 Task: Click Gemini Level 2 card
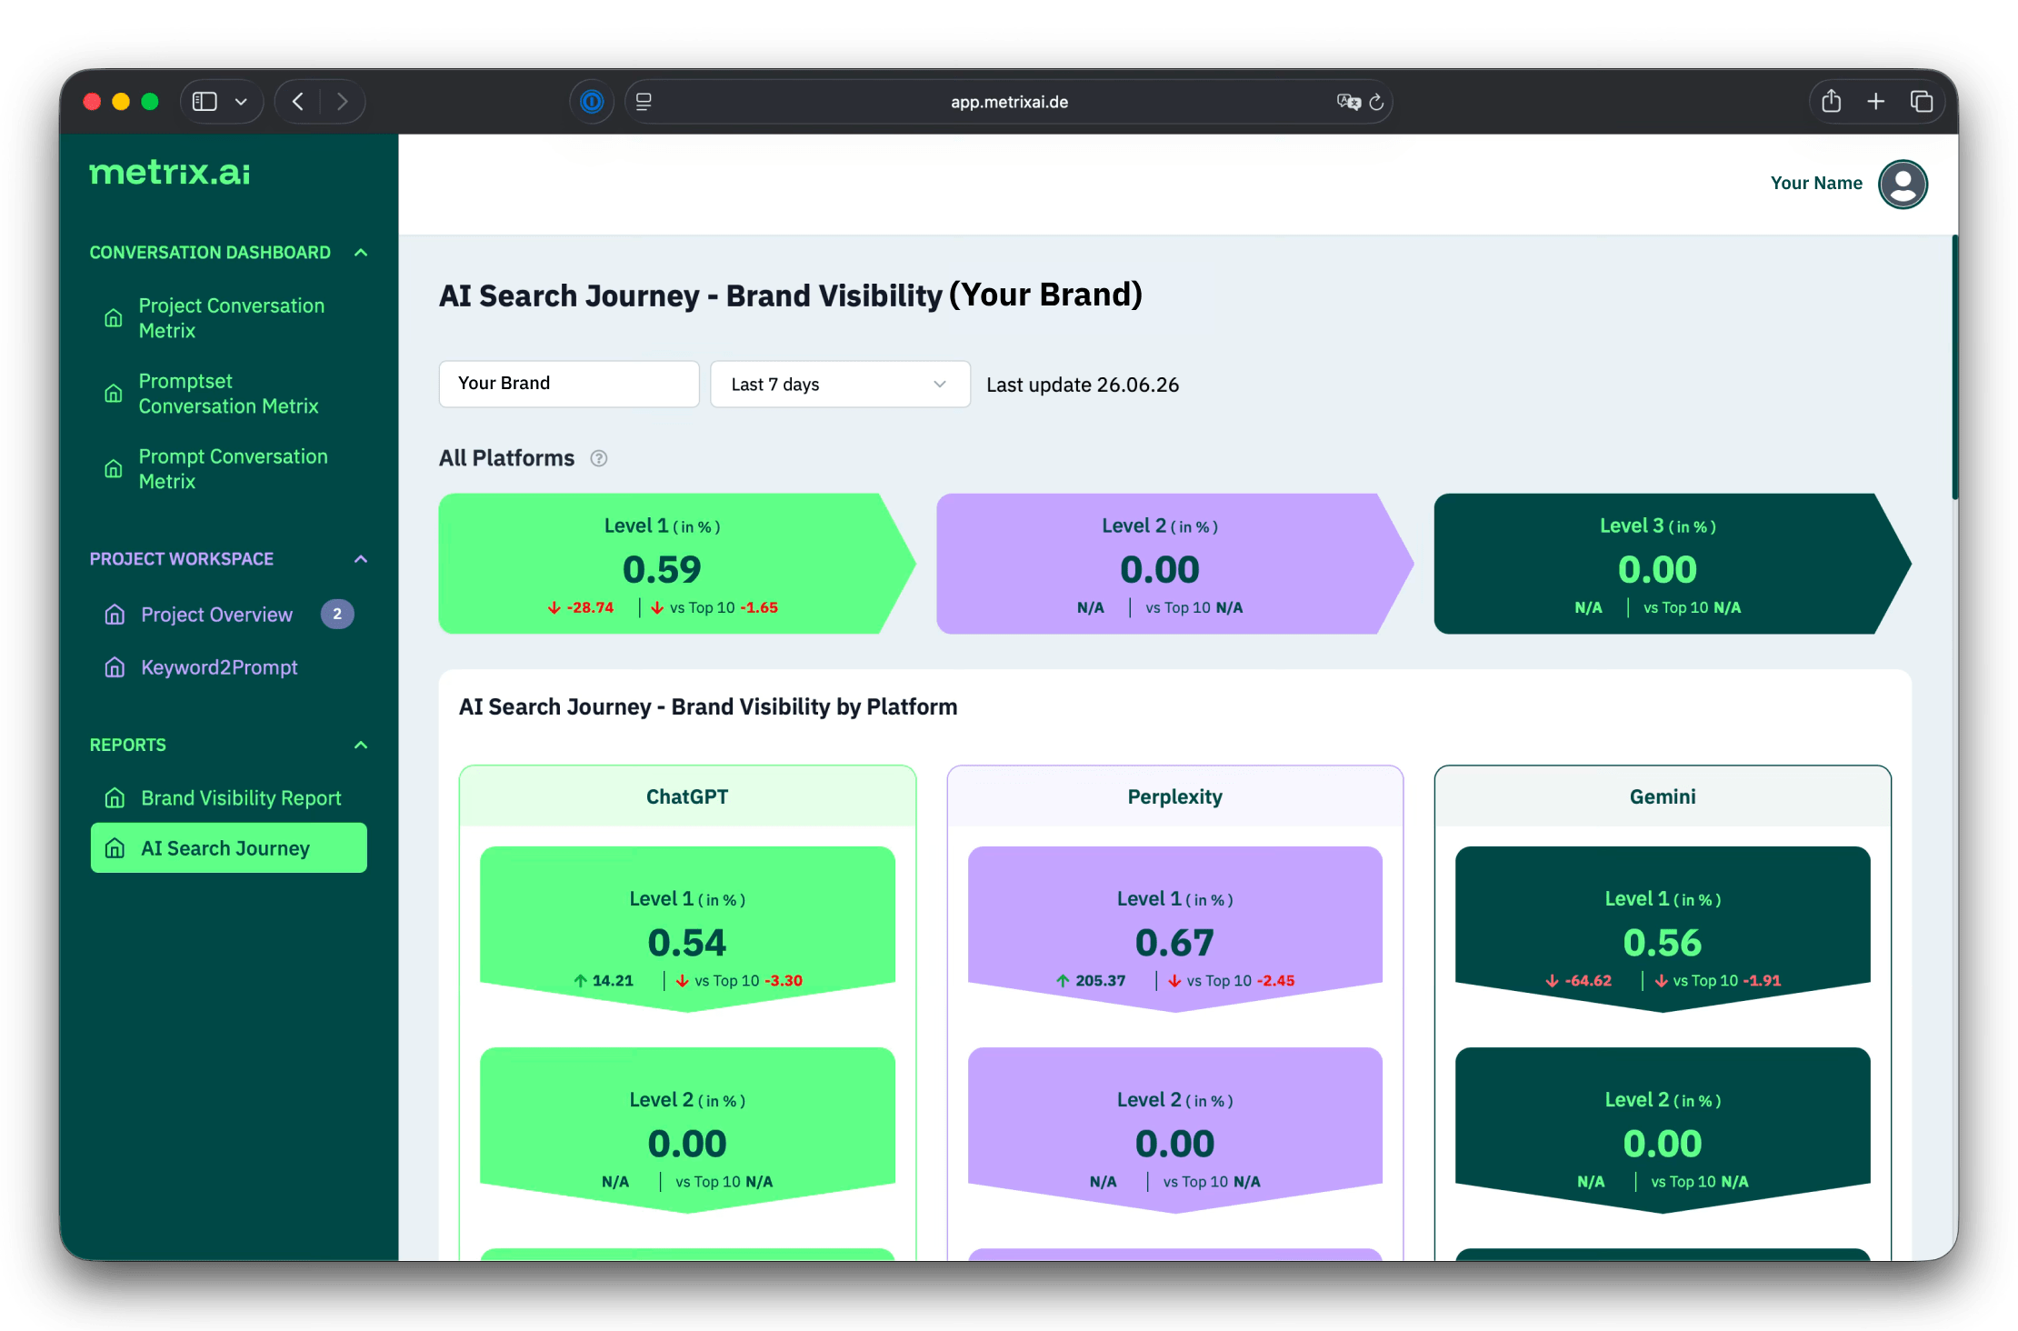coord(1663,1130)
